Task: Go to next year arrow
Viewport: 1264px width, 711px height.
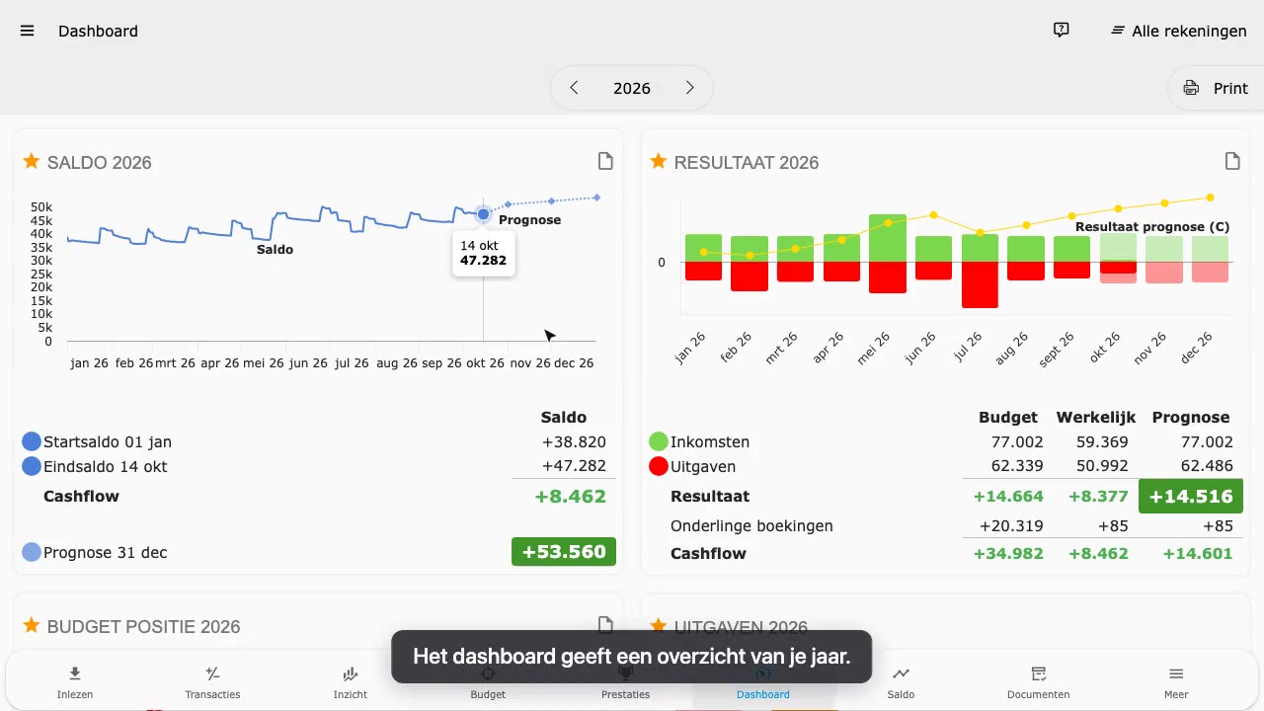Action: point(690,88)
